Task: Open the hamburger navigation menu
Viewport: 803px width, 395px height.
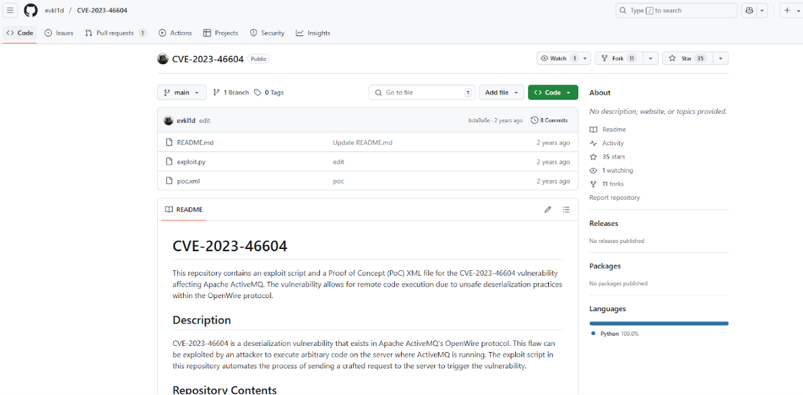Action: [x=11, y=10]
